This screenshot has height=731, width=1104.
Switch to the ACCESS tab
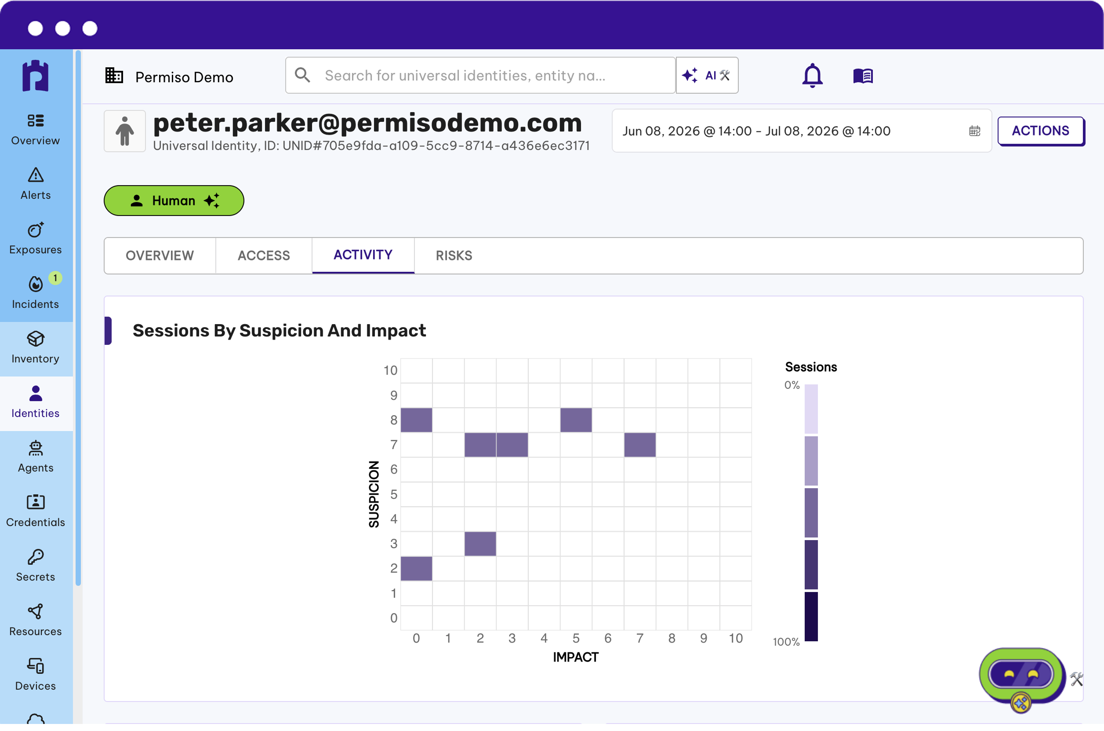pyautogui.click(x=264, y=256)
